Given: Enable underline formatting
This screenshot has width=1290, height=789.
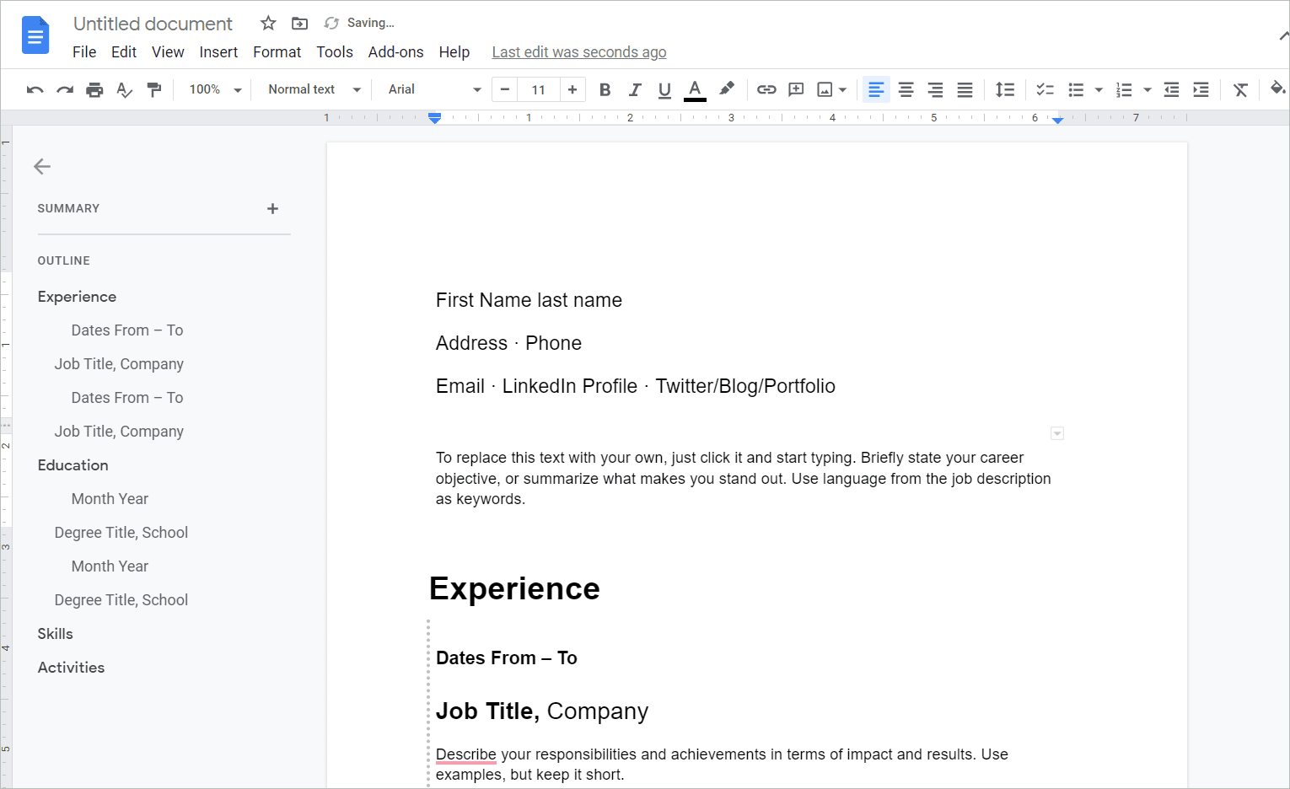Looking at the screenshot, I should [x=664, y=89].
